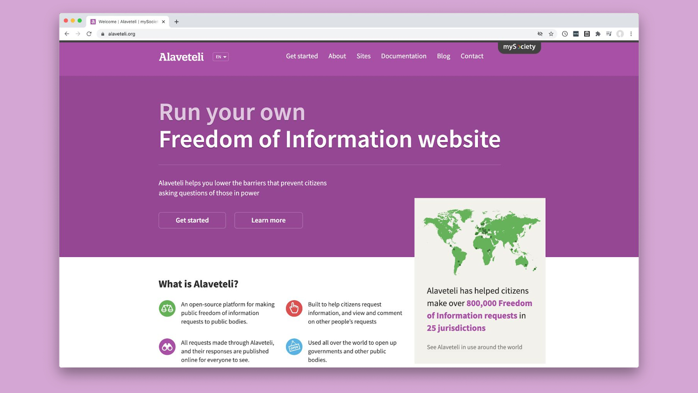The height and width of the screenshot is (393, 698).
Task: Click the browser history clock icon
Action: click(x=564, y=33)
